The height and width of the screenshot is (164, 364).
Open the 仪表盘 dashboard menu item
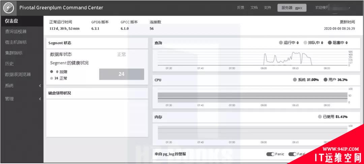click(x=22, y=21)
